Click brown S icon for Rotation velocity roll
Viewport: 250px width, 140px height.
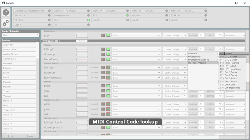point(103,114)
